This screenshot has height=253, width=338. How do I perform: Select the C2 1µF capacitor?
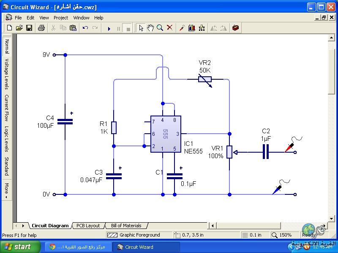pos(266,152)
